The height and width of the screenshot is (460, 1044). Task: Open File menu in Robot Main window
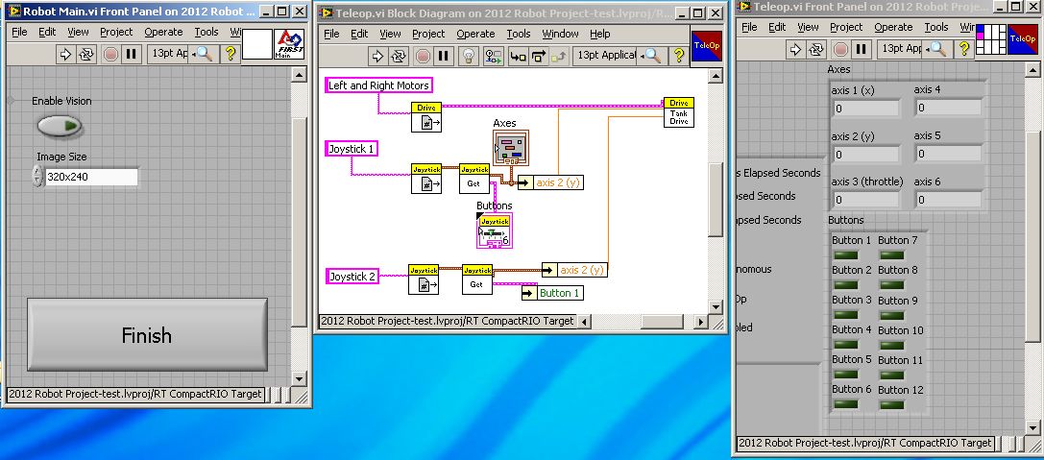(19, 32)
